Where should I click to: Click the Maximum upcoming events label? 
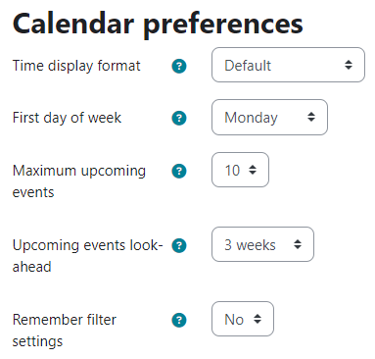click(x=79, y=181)
